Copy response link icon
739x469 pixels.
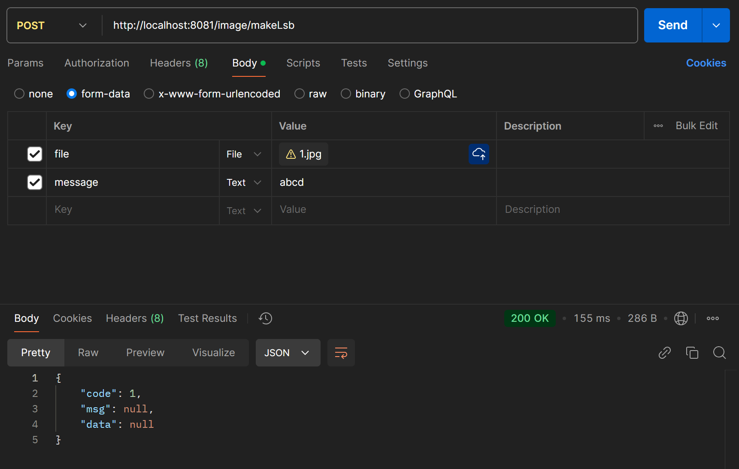point(664,353)
